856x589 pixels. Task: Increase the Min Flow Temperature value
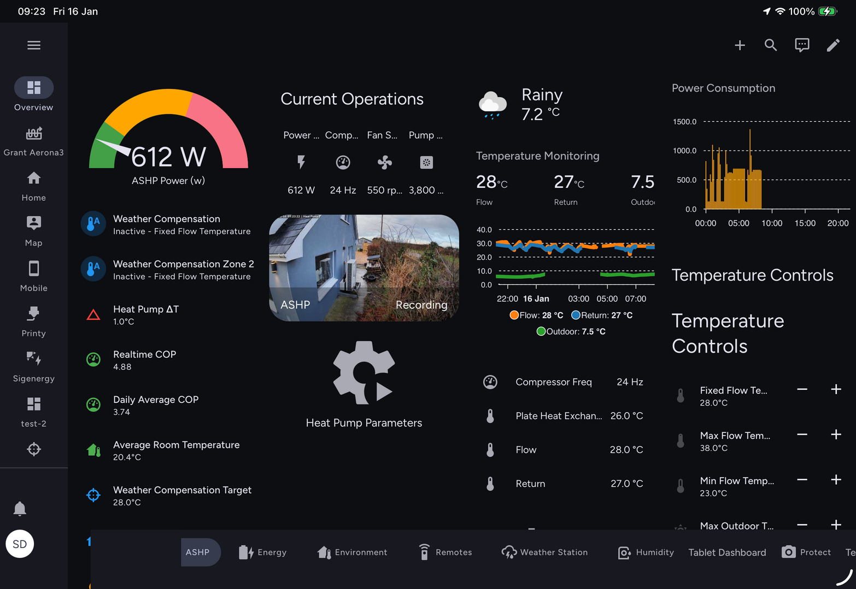836,480
